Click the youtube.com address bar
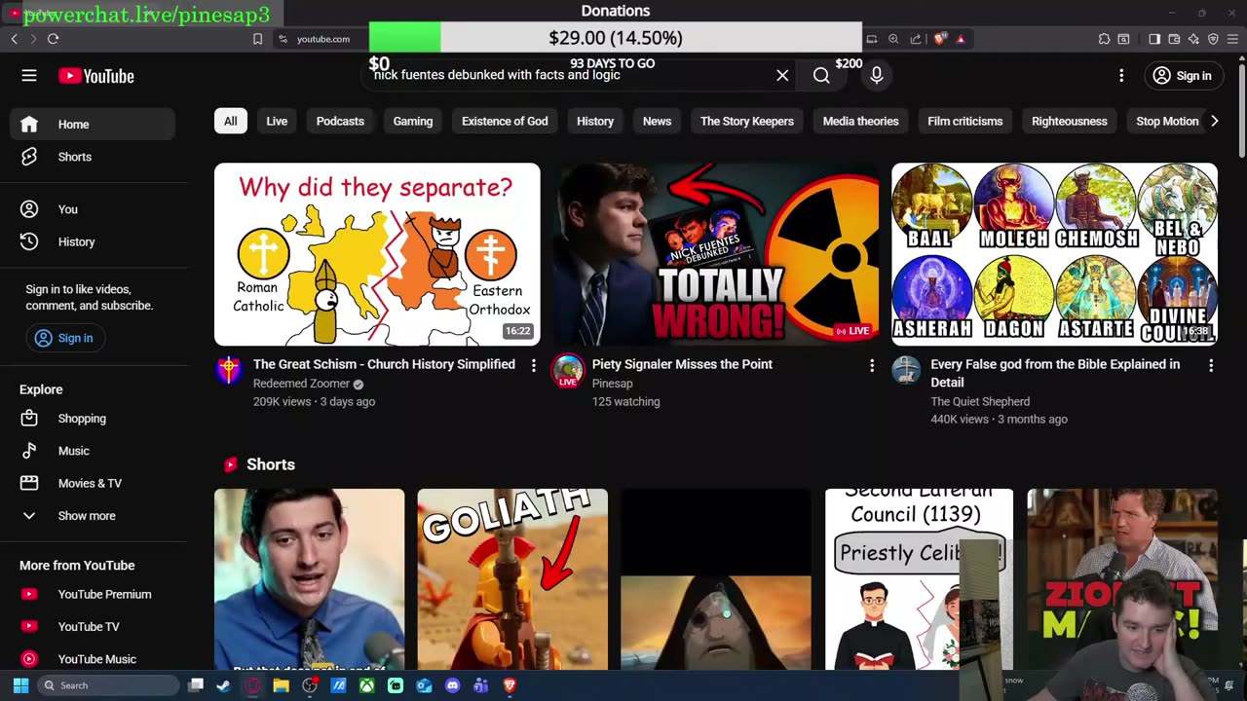Viewport: 1247px width, 701px height. (x=323, y=39)
